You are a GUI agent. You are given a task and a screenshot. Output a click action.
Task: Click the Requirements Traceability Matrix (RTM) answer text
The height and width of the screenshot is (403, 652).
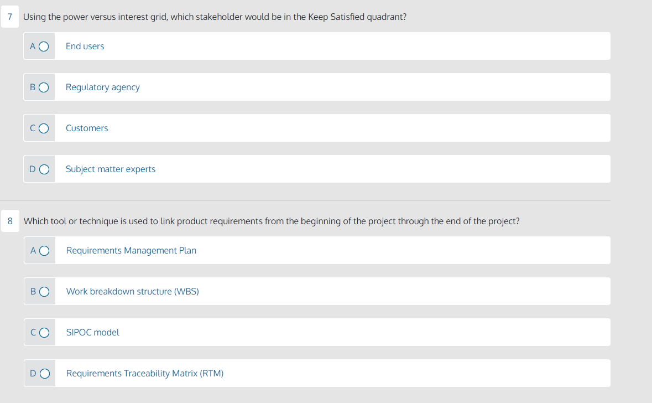click(x=144, y=373)
